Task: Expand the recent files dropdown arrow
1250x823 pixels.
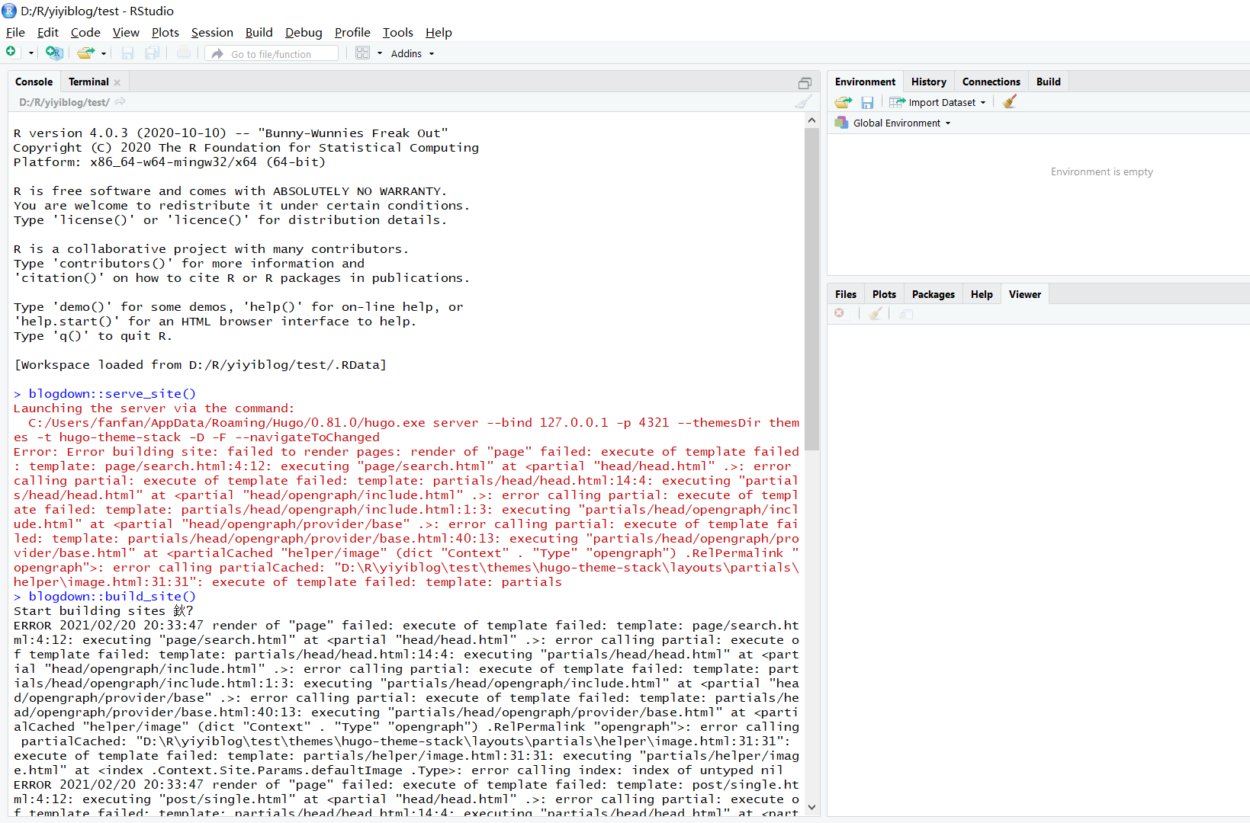Action: [104, 53]
